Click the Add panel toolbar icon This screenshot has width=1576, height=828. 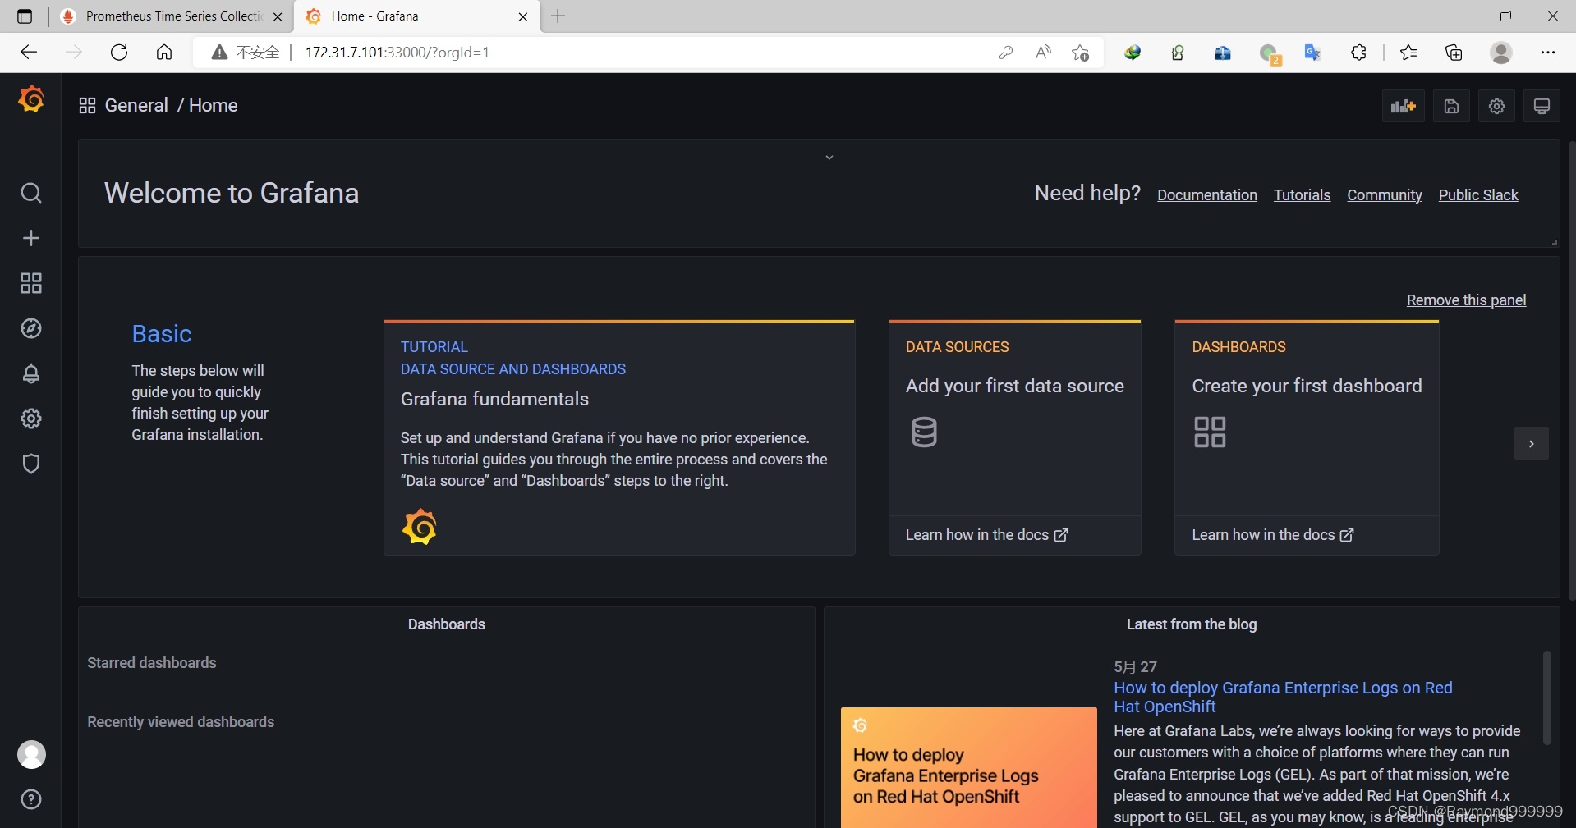1403,106
